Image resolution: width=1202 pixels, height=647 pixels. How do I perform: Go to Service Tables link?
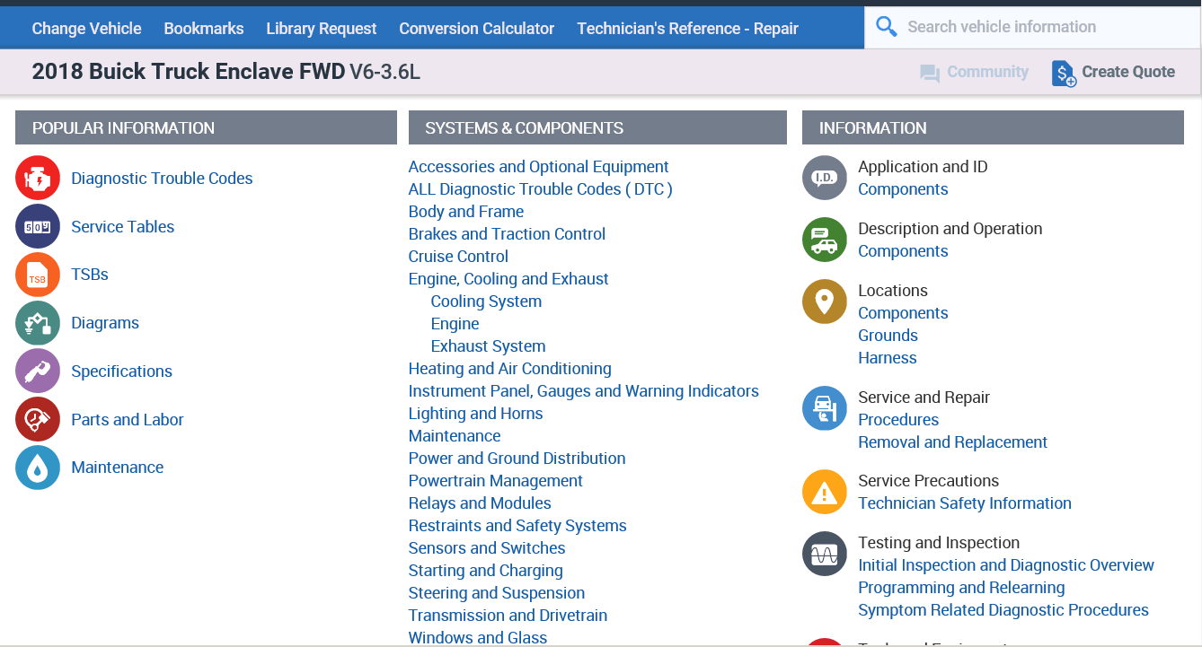click(123, 227)
